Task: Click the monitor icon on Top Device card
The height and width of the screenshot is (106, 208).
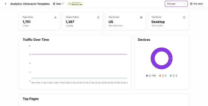Action: (184, 18)
